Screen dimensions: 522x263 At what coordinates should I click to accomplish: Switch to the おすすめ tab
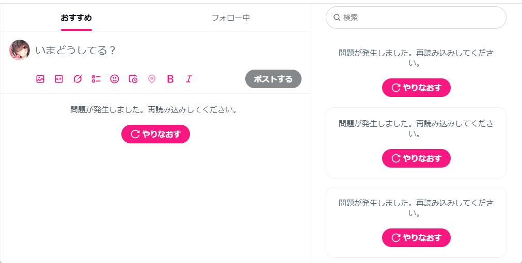coord(76,18)
